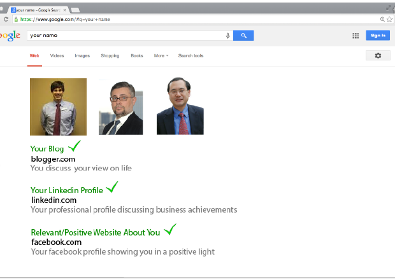
Task: Open search settings gear
Action: pyautogui.click(x=378, y=55)
